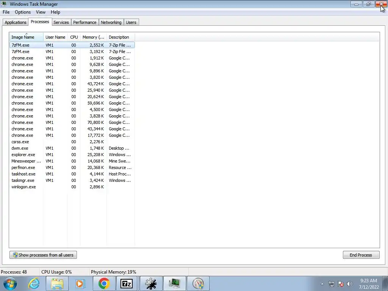388x291 pixels.
Task: Select chrome.exe row using 70,800 K
Action: (72, 122)
